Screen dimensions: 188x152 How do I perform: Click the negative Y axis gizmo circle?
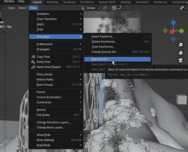165,31
